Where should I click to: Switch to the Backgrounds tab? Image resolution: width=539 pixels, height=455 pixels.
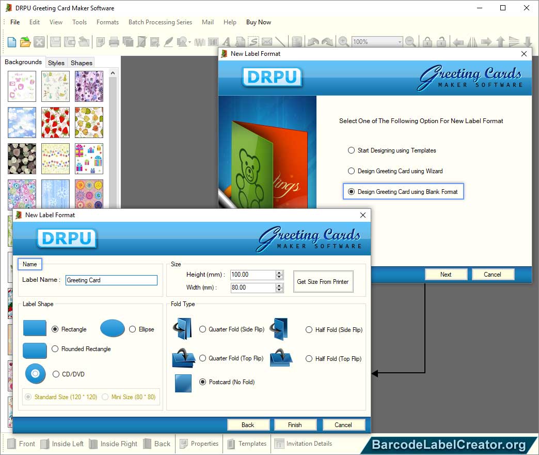[x=23, y=62]
